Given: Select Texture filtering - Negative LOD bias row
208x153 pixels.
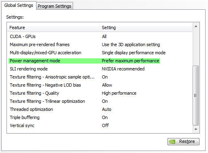Looking at the screenshot, I should pos(100,85).
